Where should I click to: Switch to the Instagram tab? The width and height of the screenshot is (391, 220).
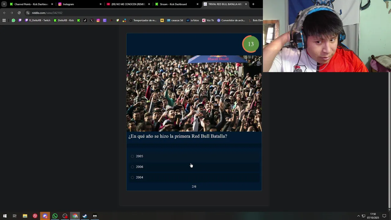[x=79, y=4]
